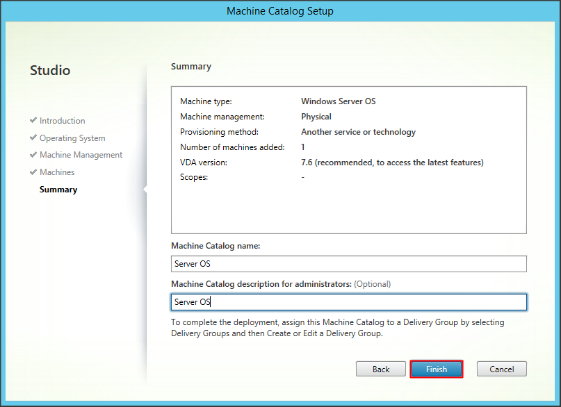Click the checkmark icon beside Operating System
This screenshot has width=561, height=407.
(33, 138)
